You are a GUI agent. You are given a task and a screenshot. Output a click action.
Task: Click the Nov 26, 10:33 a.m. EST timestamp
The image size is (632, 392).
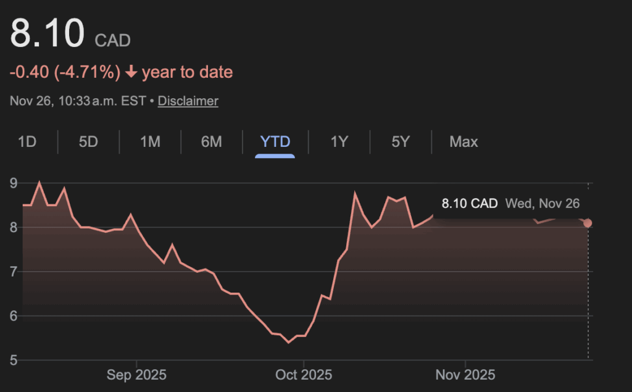[78, 101]
